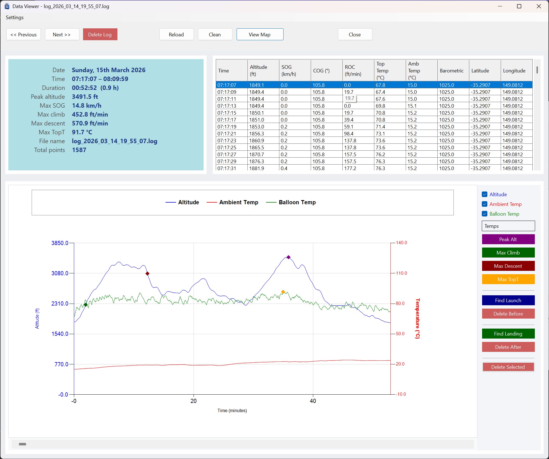Viewport: 549px width, 459px height.
Task: Go to the Next >> log
Action: point(62,34)
